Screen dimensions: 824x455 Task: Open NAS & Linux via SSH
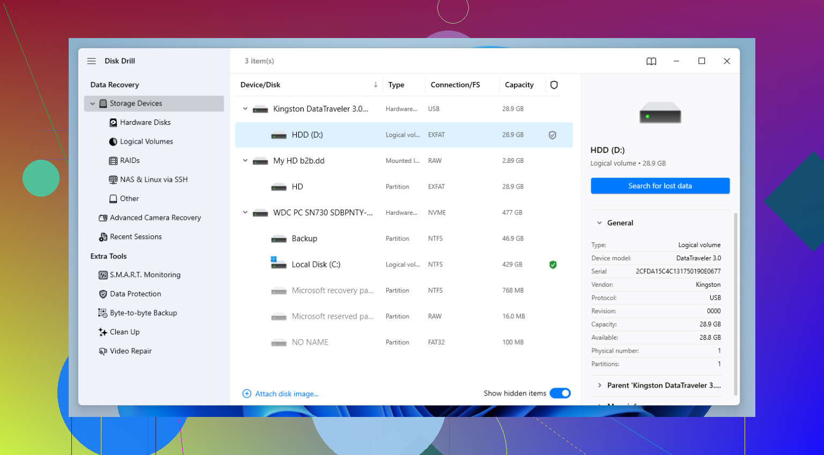[154, 180]
